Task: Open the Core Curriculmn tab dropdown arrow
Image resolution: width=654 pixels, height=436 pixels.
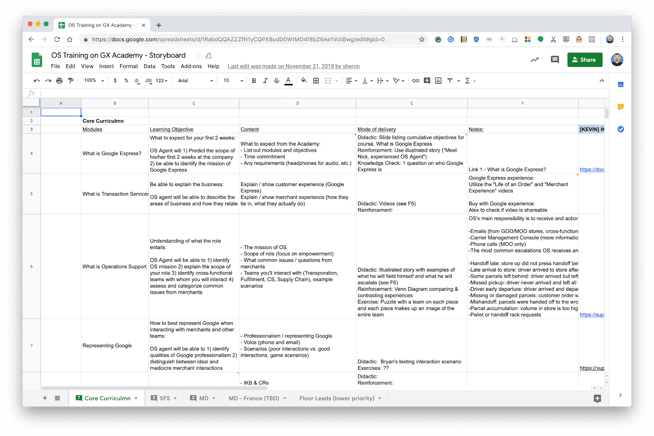Action: (x=136, y=398)
